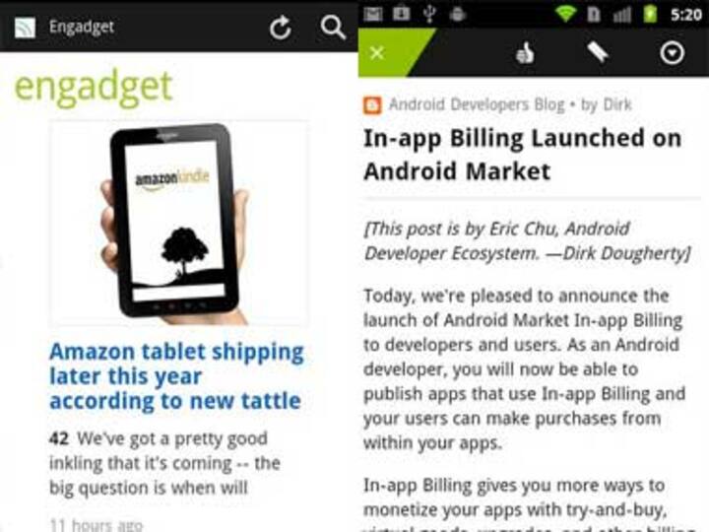Tag the article with the label icon
This screenshot has height=532, width=709.
(598, 52)
